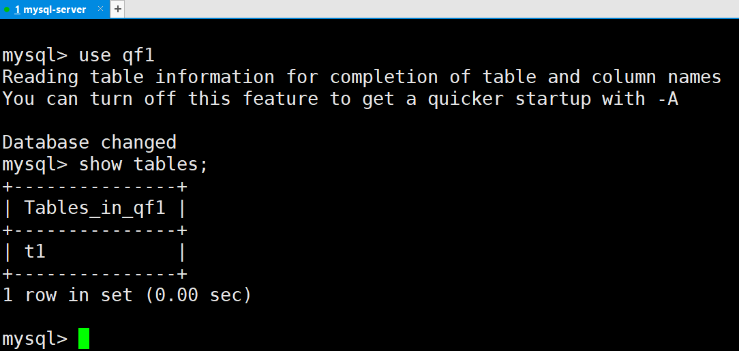Click the bottom border of results table
The height and width of the screenshot is (351, 739).
95,274
